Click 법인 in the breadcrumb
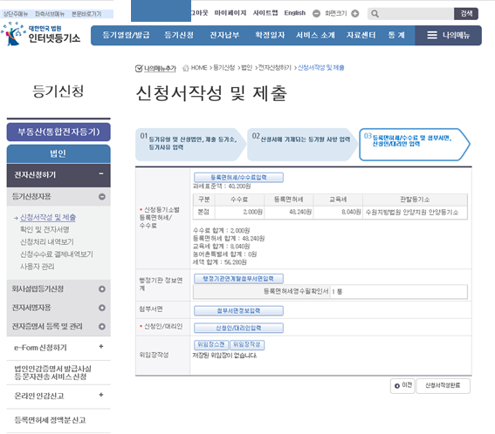 click(246, 68)
